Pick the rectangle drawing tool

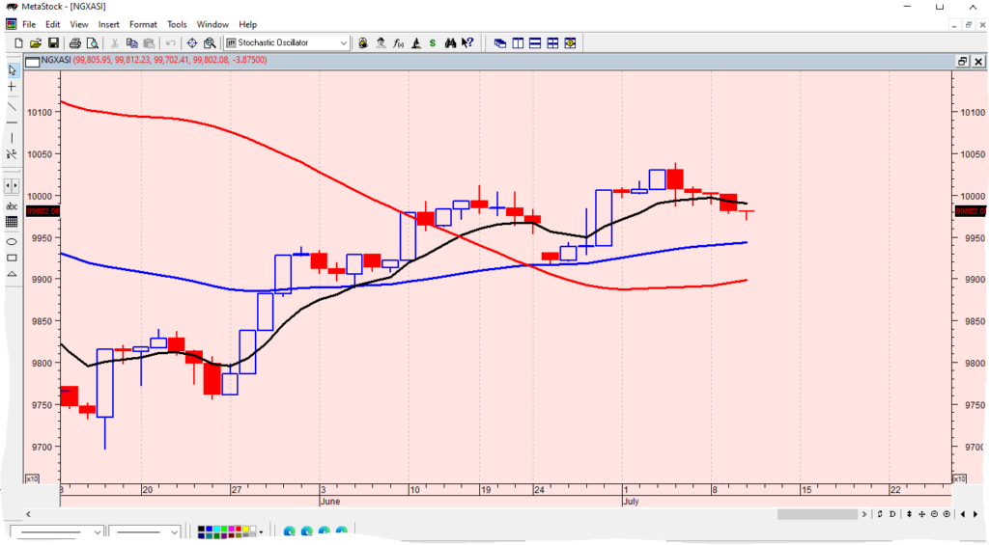click(12, 258)
